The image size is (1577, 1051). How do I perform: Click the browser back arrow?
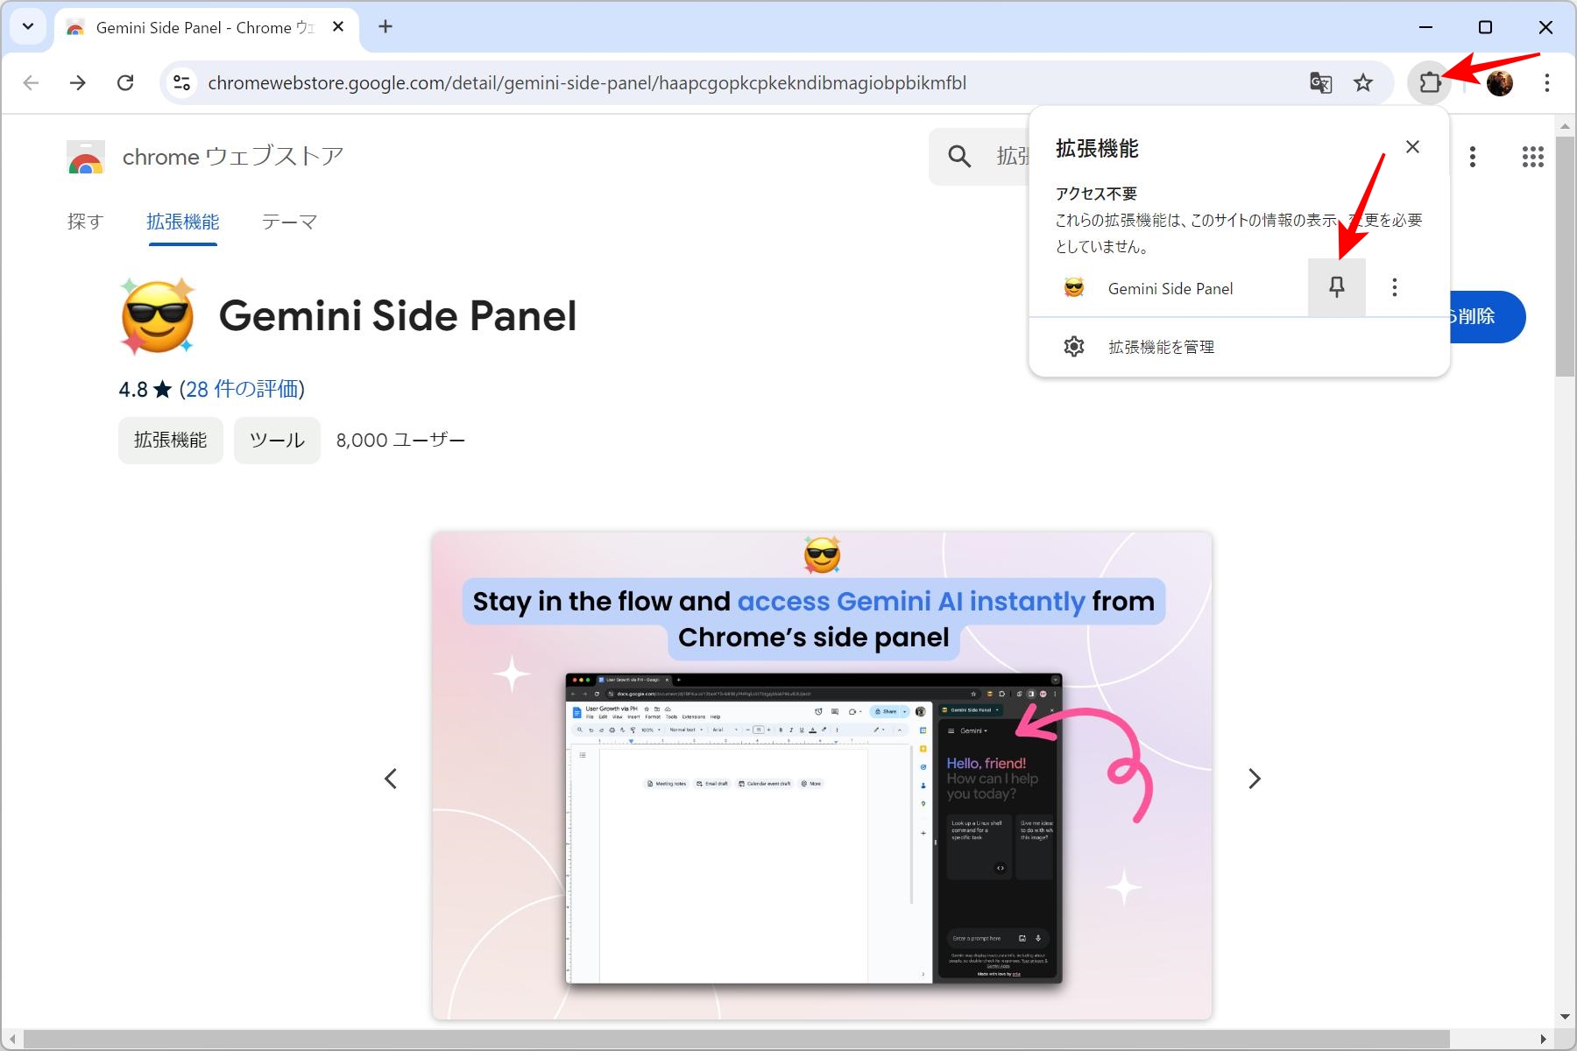tap(32, 83)
